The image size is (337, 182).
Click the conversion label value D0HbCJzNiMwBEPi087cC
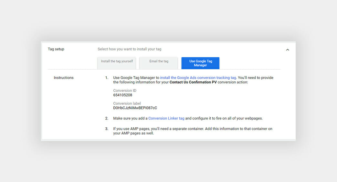[x=135, y=108]
